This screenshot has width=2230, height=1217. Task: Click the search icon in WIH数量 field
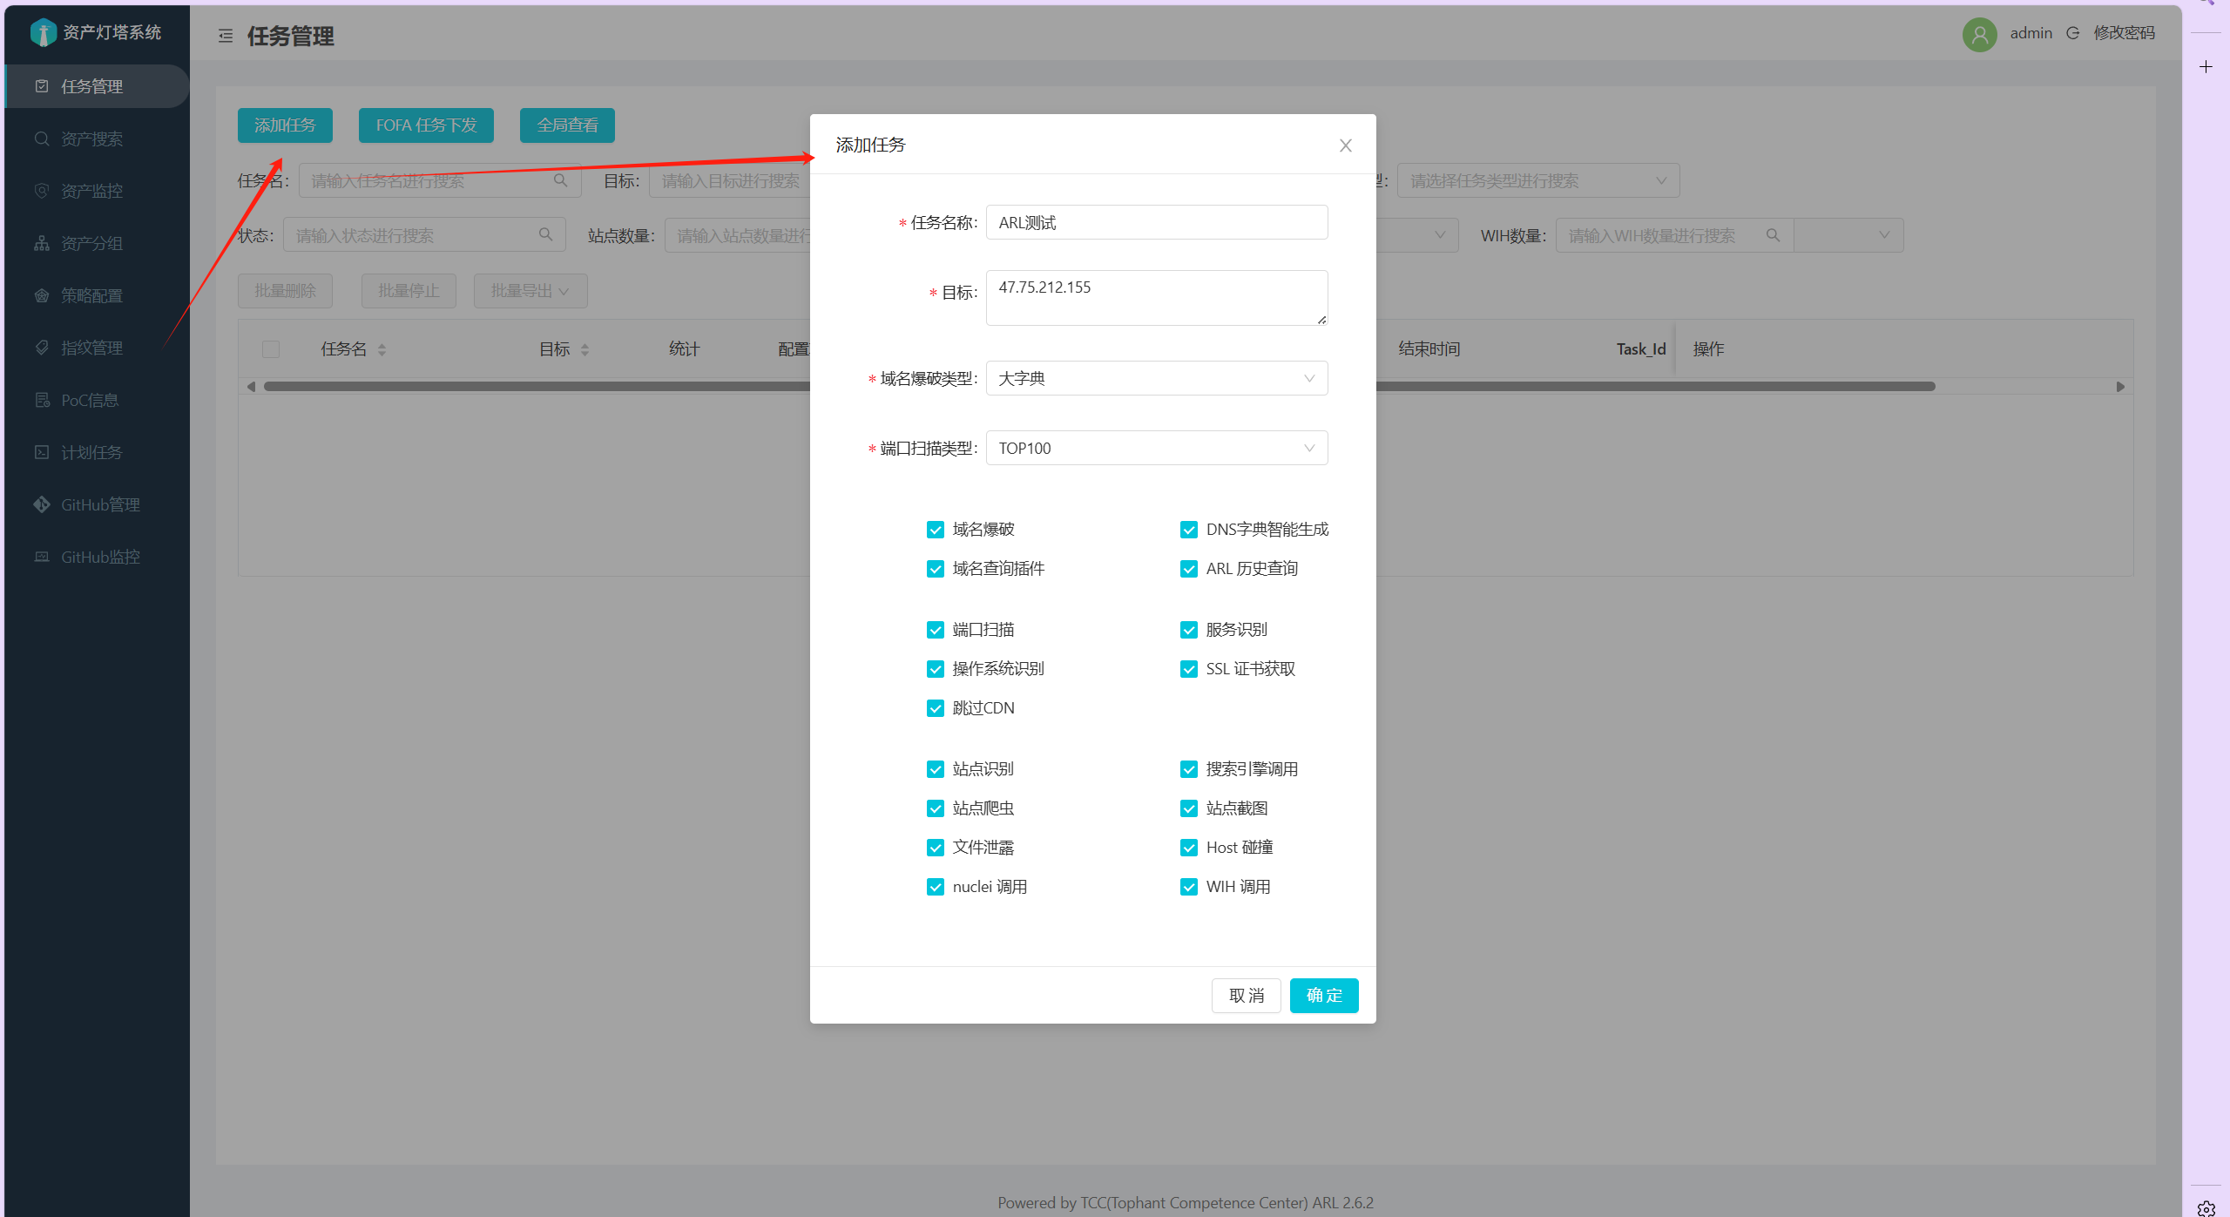(x=1772, y=235)
